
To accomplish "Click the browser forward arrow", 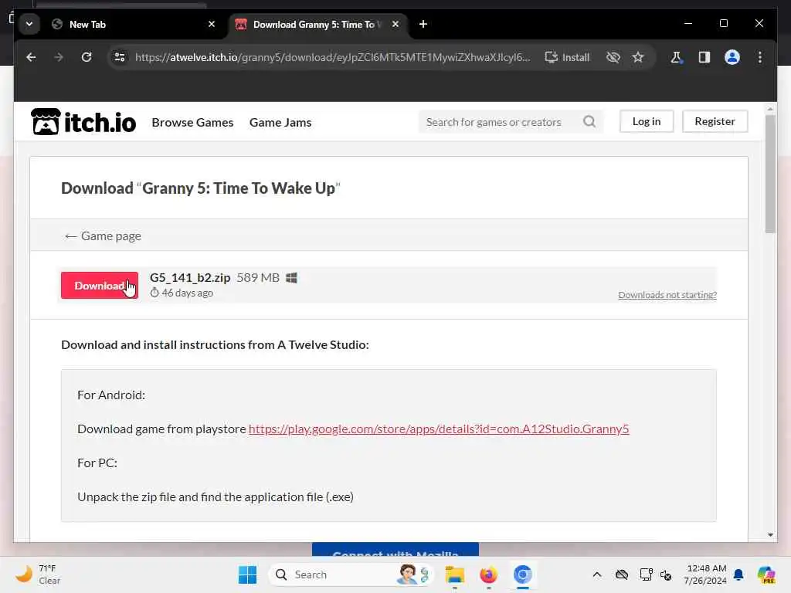I will 59,57.
